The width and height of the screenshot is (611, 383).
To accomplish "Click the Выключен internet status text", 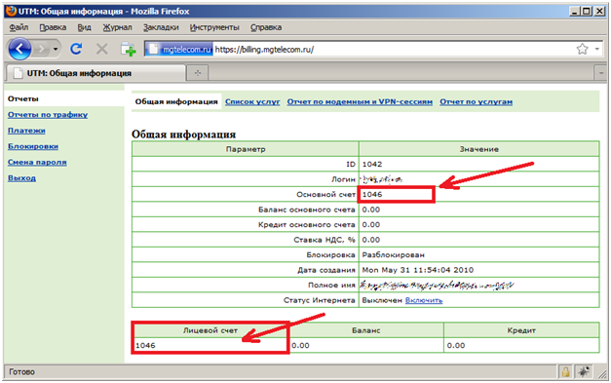I will point(382,300).
